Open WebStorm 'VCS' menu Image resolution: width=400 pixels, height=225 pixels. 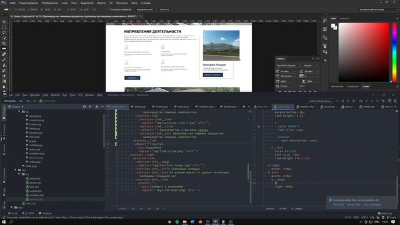tap(81, 95)
